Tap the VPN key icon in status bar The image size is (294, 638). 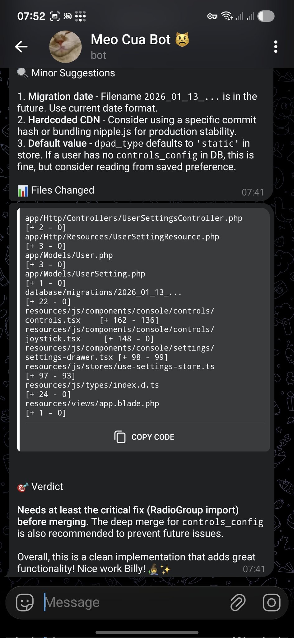tap(212, 16)
